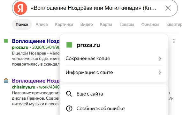
Task: Click the green proza.ru favicon beside first result
Action: click(6, 41)
